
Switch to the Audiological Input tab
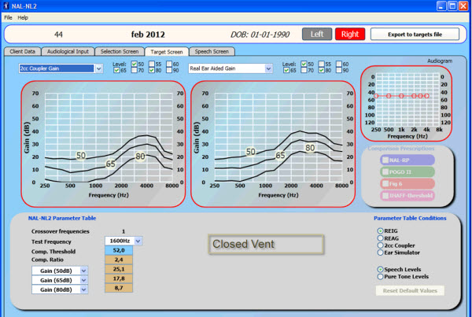[68, 51]
